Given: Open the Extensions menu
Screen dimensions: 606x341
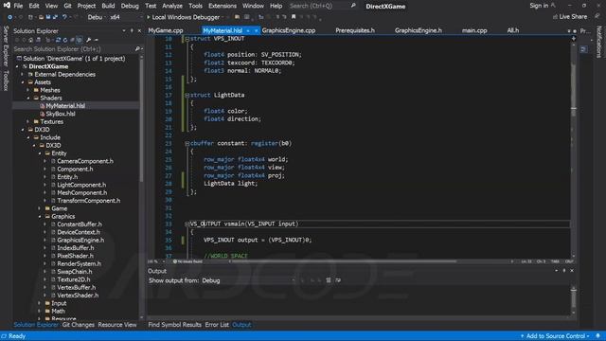Looking at the screenshot, I should (223, 6).
